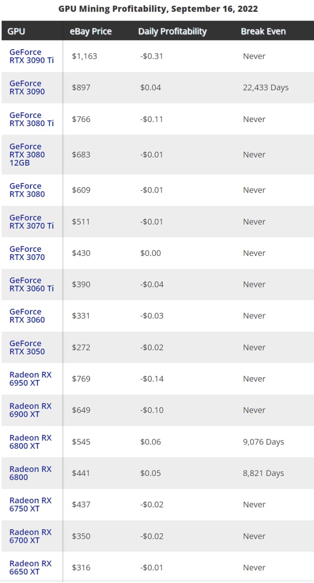
Task: Click the 22,433 Days break-even cell
Action: pyautogui.click(x=266, y=87)
